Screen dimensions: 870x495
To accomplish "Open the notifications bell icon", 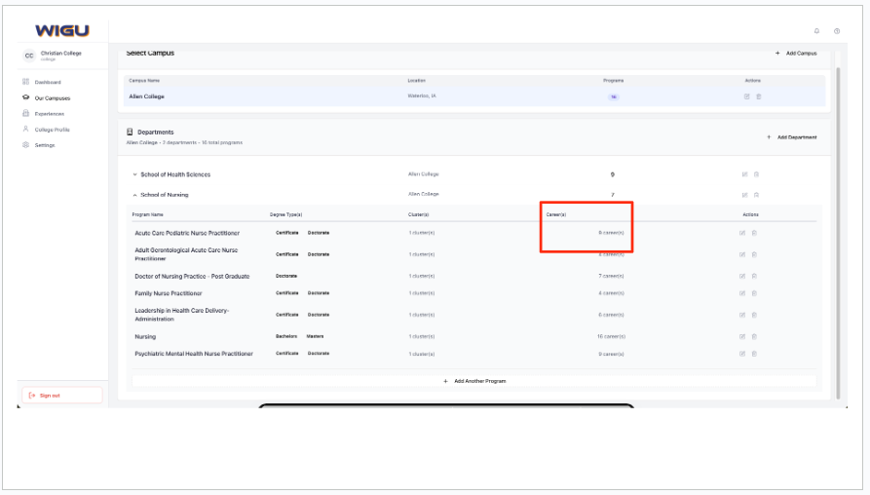I will coord(816,31).
